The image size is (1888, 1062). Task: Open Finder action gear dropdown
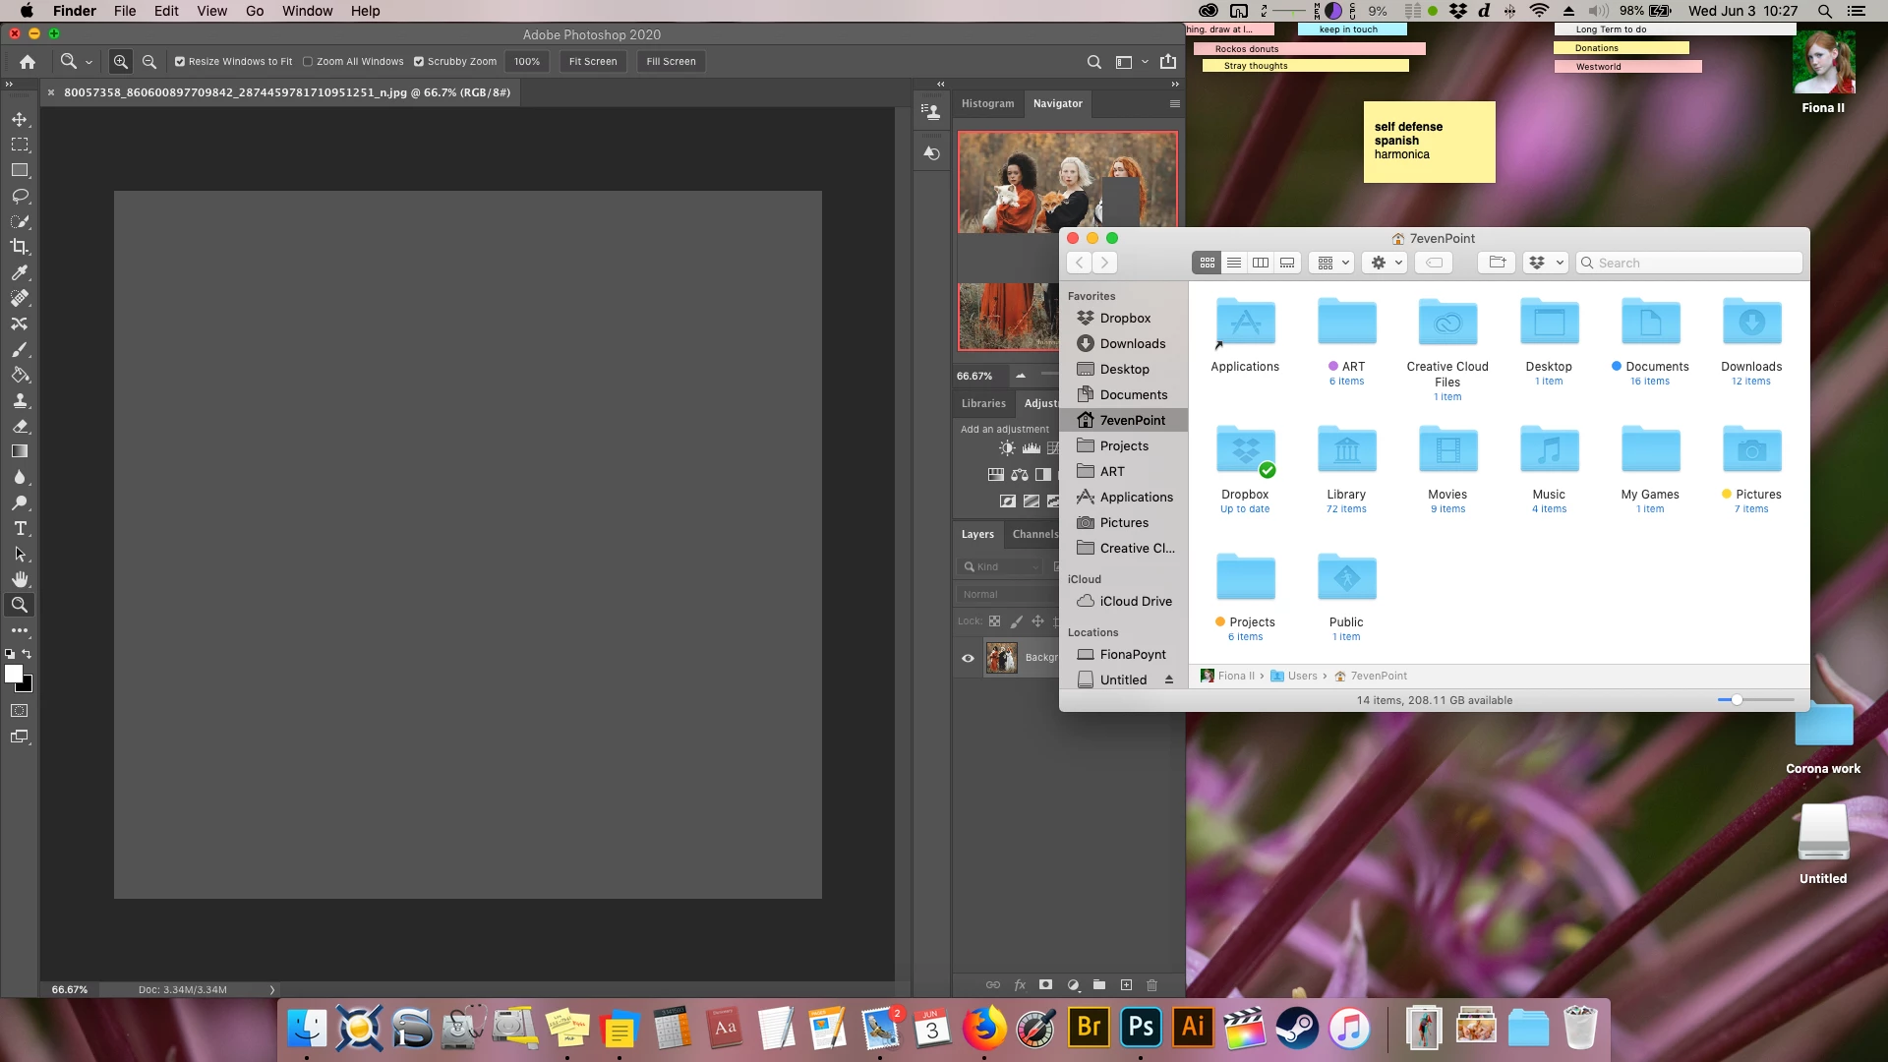pyautogui.click(x=1386, y=263)
